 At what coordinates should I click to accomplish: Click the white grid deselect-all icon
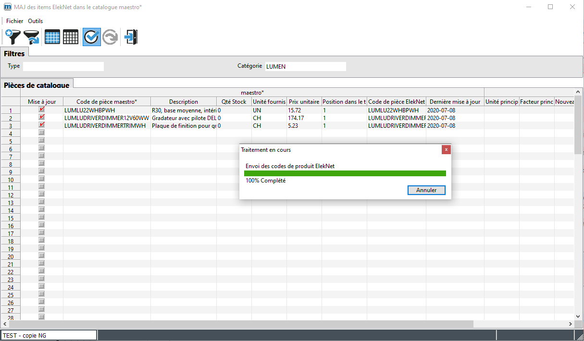click(x=71, y=37)
